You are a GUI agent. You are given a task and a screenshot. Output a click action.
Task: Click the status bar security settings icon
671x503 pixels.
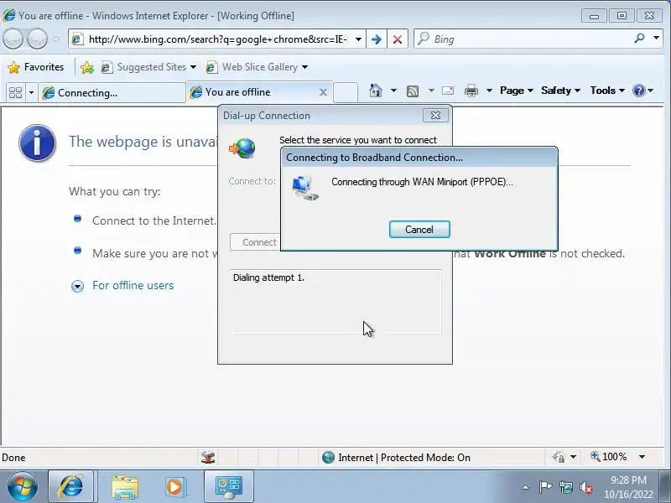[x=559, y=457]
